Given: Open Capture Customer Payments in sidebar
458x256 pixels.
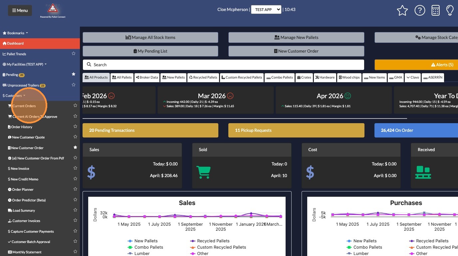Looking at the screenshot, I should (32, 231).
